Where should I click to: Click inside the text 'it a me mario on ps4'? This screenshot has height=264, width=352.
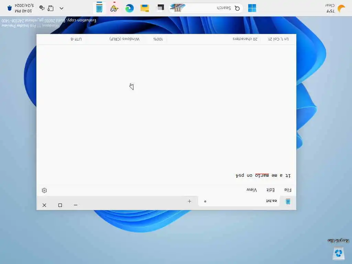263,175
